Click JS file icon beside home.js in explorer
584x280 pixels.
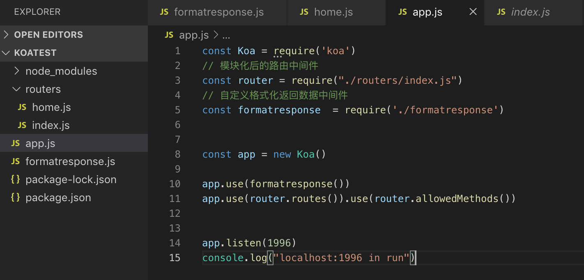pyautogui.click(x=22, y=107)
